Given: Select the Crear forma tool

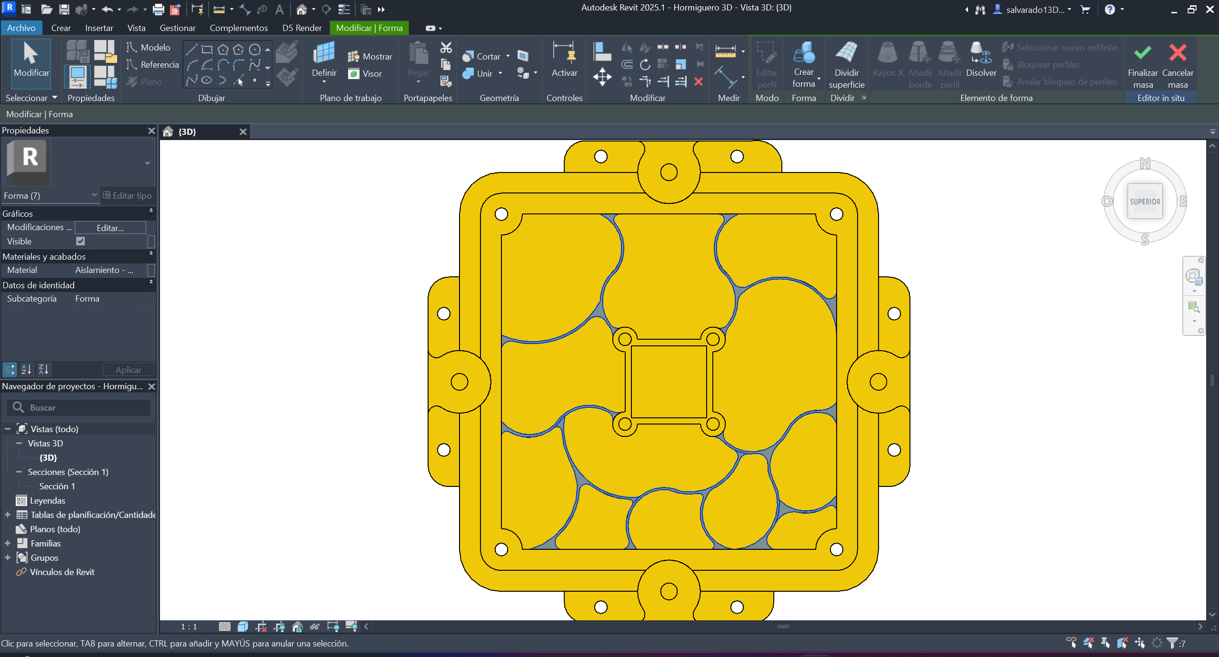Looking at the screenshot, I should pos(804,53).
